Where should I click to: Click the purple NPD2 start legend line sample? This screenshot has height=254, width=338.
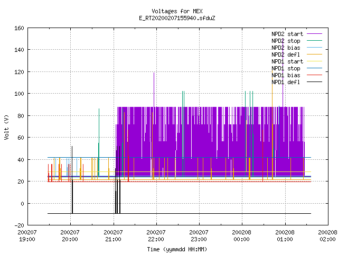click(314, 34)
